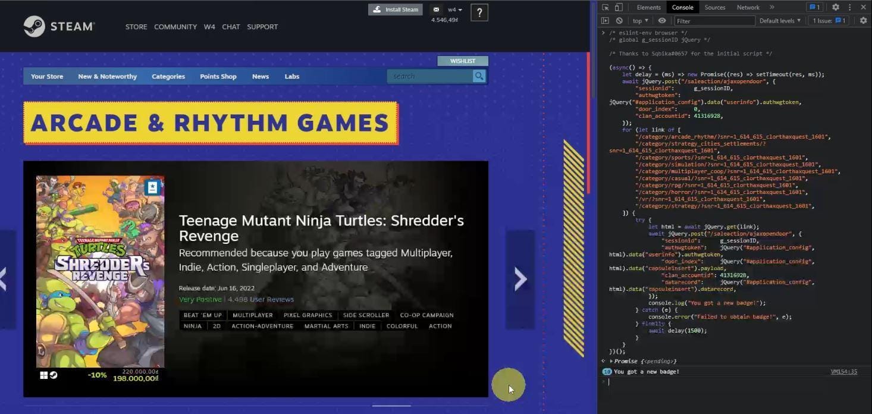Click the wallet balance 4.546,49₫
Screen dimensions: 872x414
444,20
